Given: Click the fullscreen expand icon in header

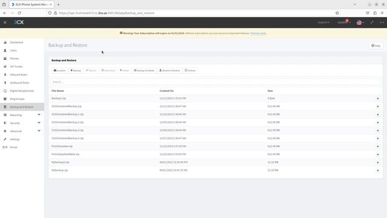Looking at the screenshot, I should click(x=372, y=22).
